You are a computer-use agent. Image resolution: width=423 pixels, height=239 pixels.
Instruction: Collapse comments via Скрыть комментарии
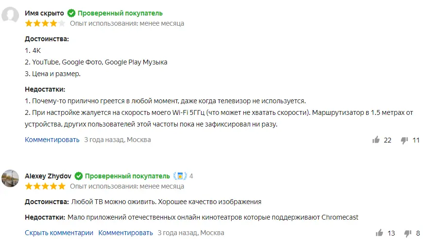[x=59, y=232]
